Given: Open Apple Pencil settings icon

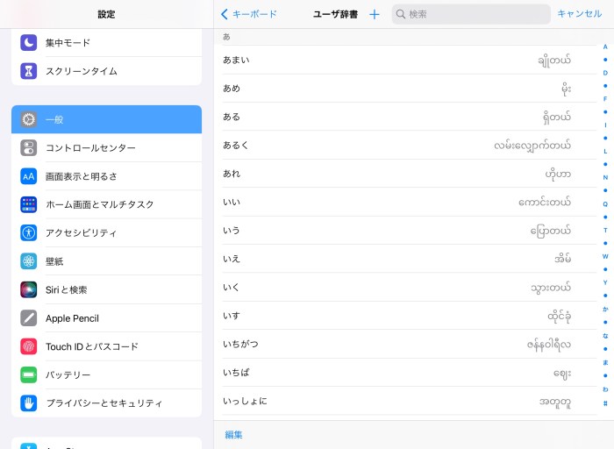Looking at the screenshot, I should coord(29,318).
